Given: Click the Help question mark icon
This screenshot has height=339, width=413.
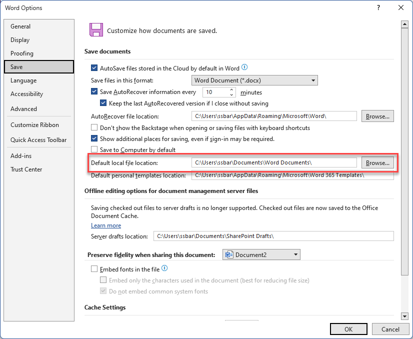Looking at the screenshot, I should click(x=378, y=7).
